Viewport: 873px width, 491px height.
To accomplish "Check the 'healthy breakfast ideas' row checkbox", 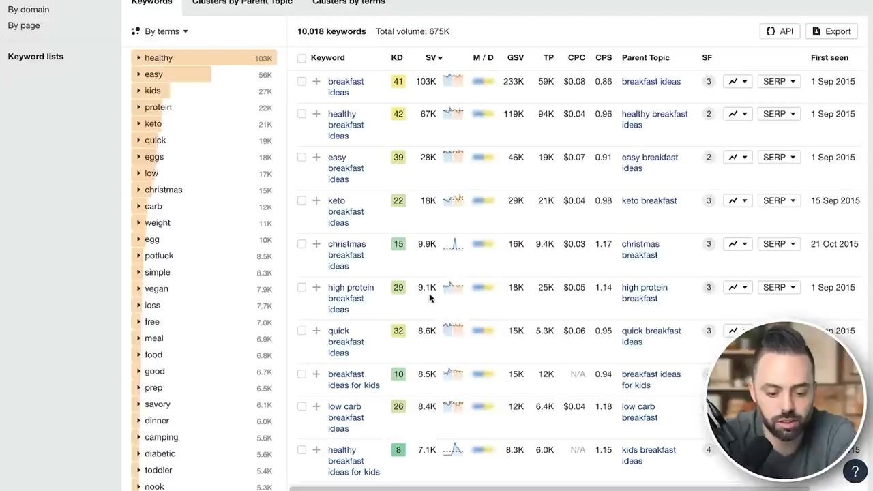I will point(301,114).
